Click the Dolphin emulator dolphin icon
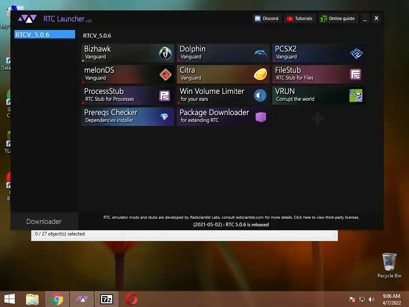The height and width of the screenshot is (307, 409). (x=260, y=53)
